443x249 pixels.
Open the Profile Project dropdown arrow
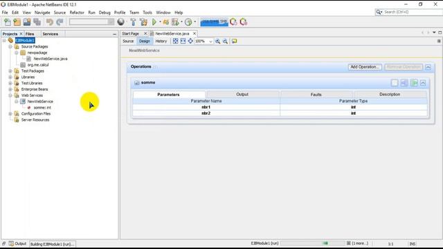(x=195, y=21)
